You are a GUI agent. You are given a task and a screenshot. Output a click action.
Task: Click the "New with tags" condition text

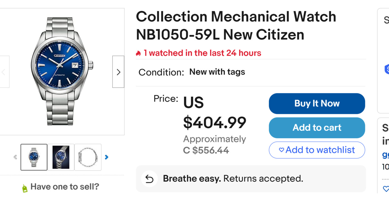point(217,72)
